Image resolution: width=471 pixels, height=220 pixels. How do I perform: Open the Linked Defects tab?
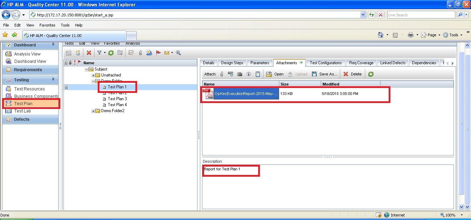pos(393,63)
